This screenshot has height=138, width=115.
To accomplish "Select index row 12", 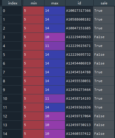I will (x=12, y=116).
